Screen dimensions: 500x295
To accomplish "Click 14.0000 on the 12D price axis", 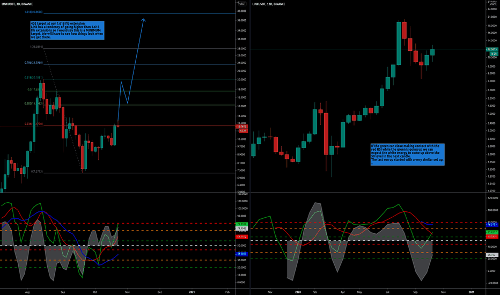I will click(492, 41).
